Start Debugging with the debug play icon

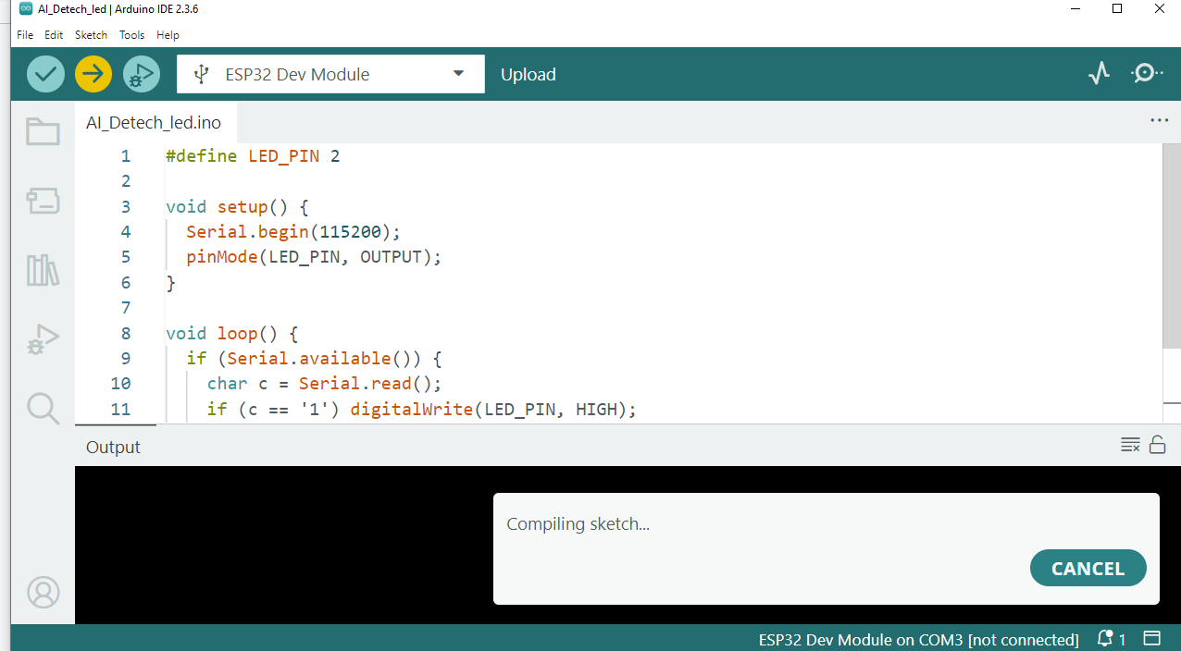coord(142,74)
